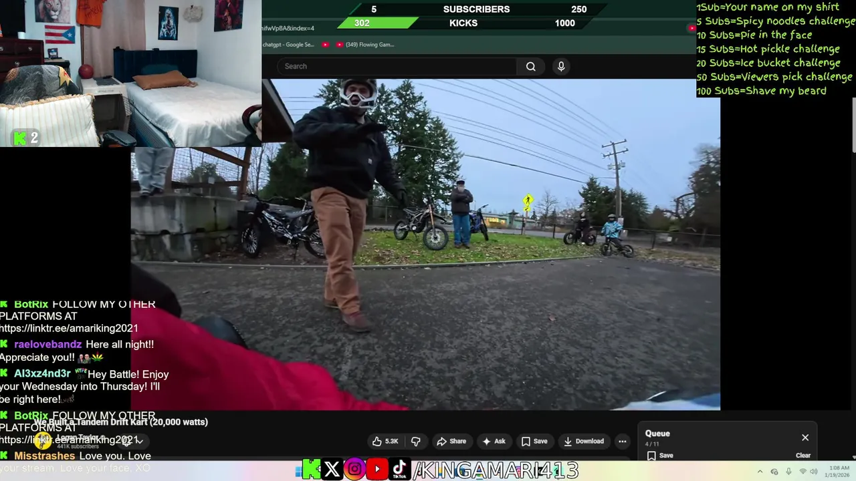This screenshot has height=481, width=856.
Task: Click the Ask button below the video
Action: [x=494, y=441]
